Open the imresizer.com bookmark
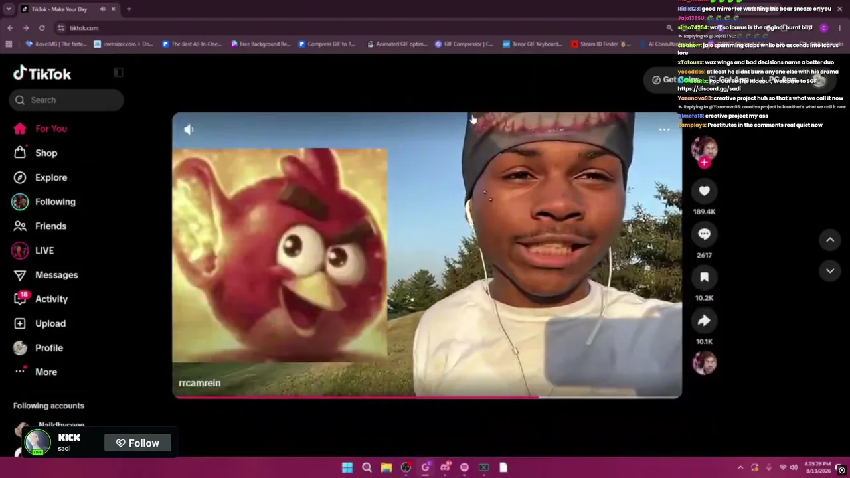 (124, 44)
